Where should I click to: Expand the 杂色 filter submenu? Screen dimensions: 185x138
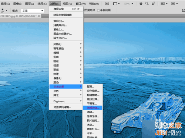click(x=66, y=91)
